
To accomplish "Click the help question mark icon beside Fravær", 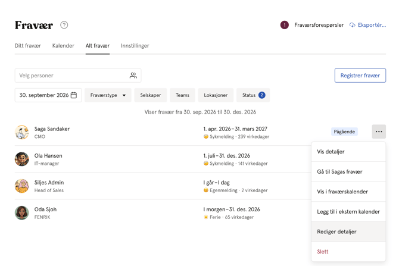I will click(x=64, y=25).
